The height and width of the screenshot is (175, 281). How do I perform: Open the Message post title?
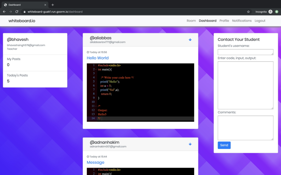tap(95, 162)
